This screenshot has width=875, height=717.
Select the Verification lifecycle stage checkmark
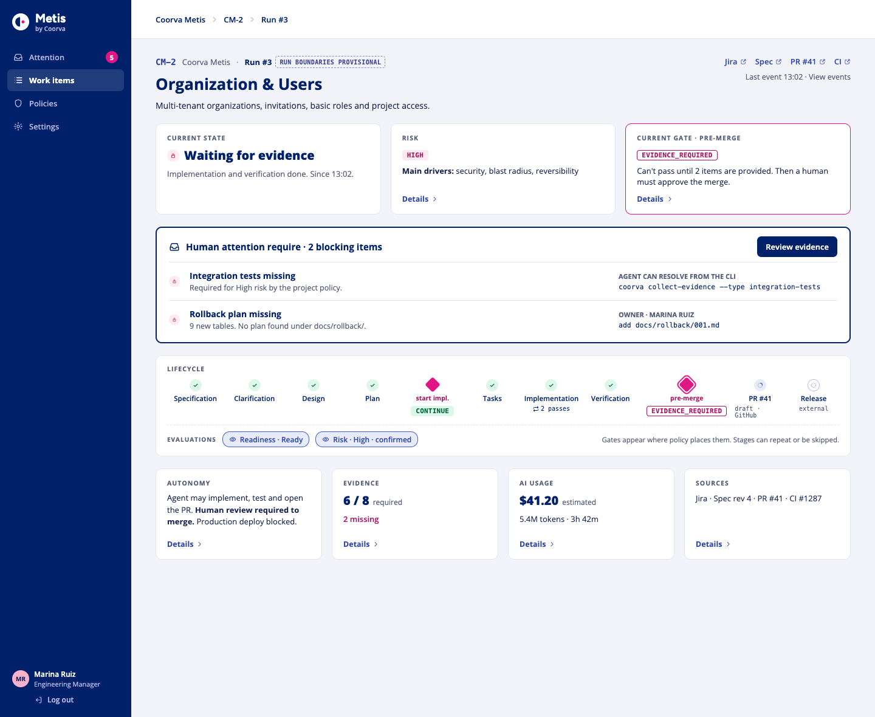click(611, 385)
